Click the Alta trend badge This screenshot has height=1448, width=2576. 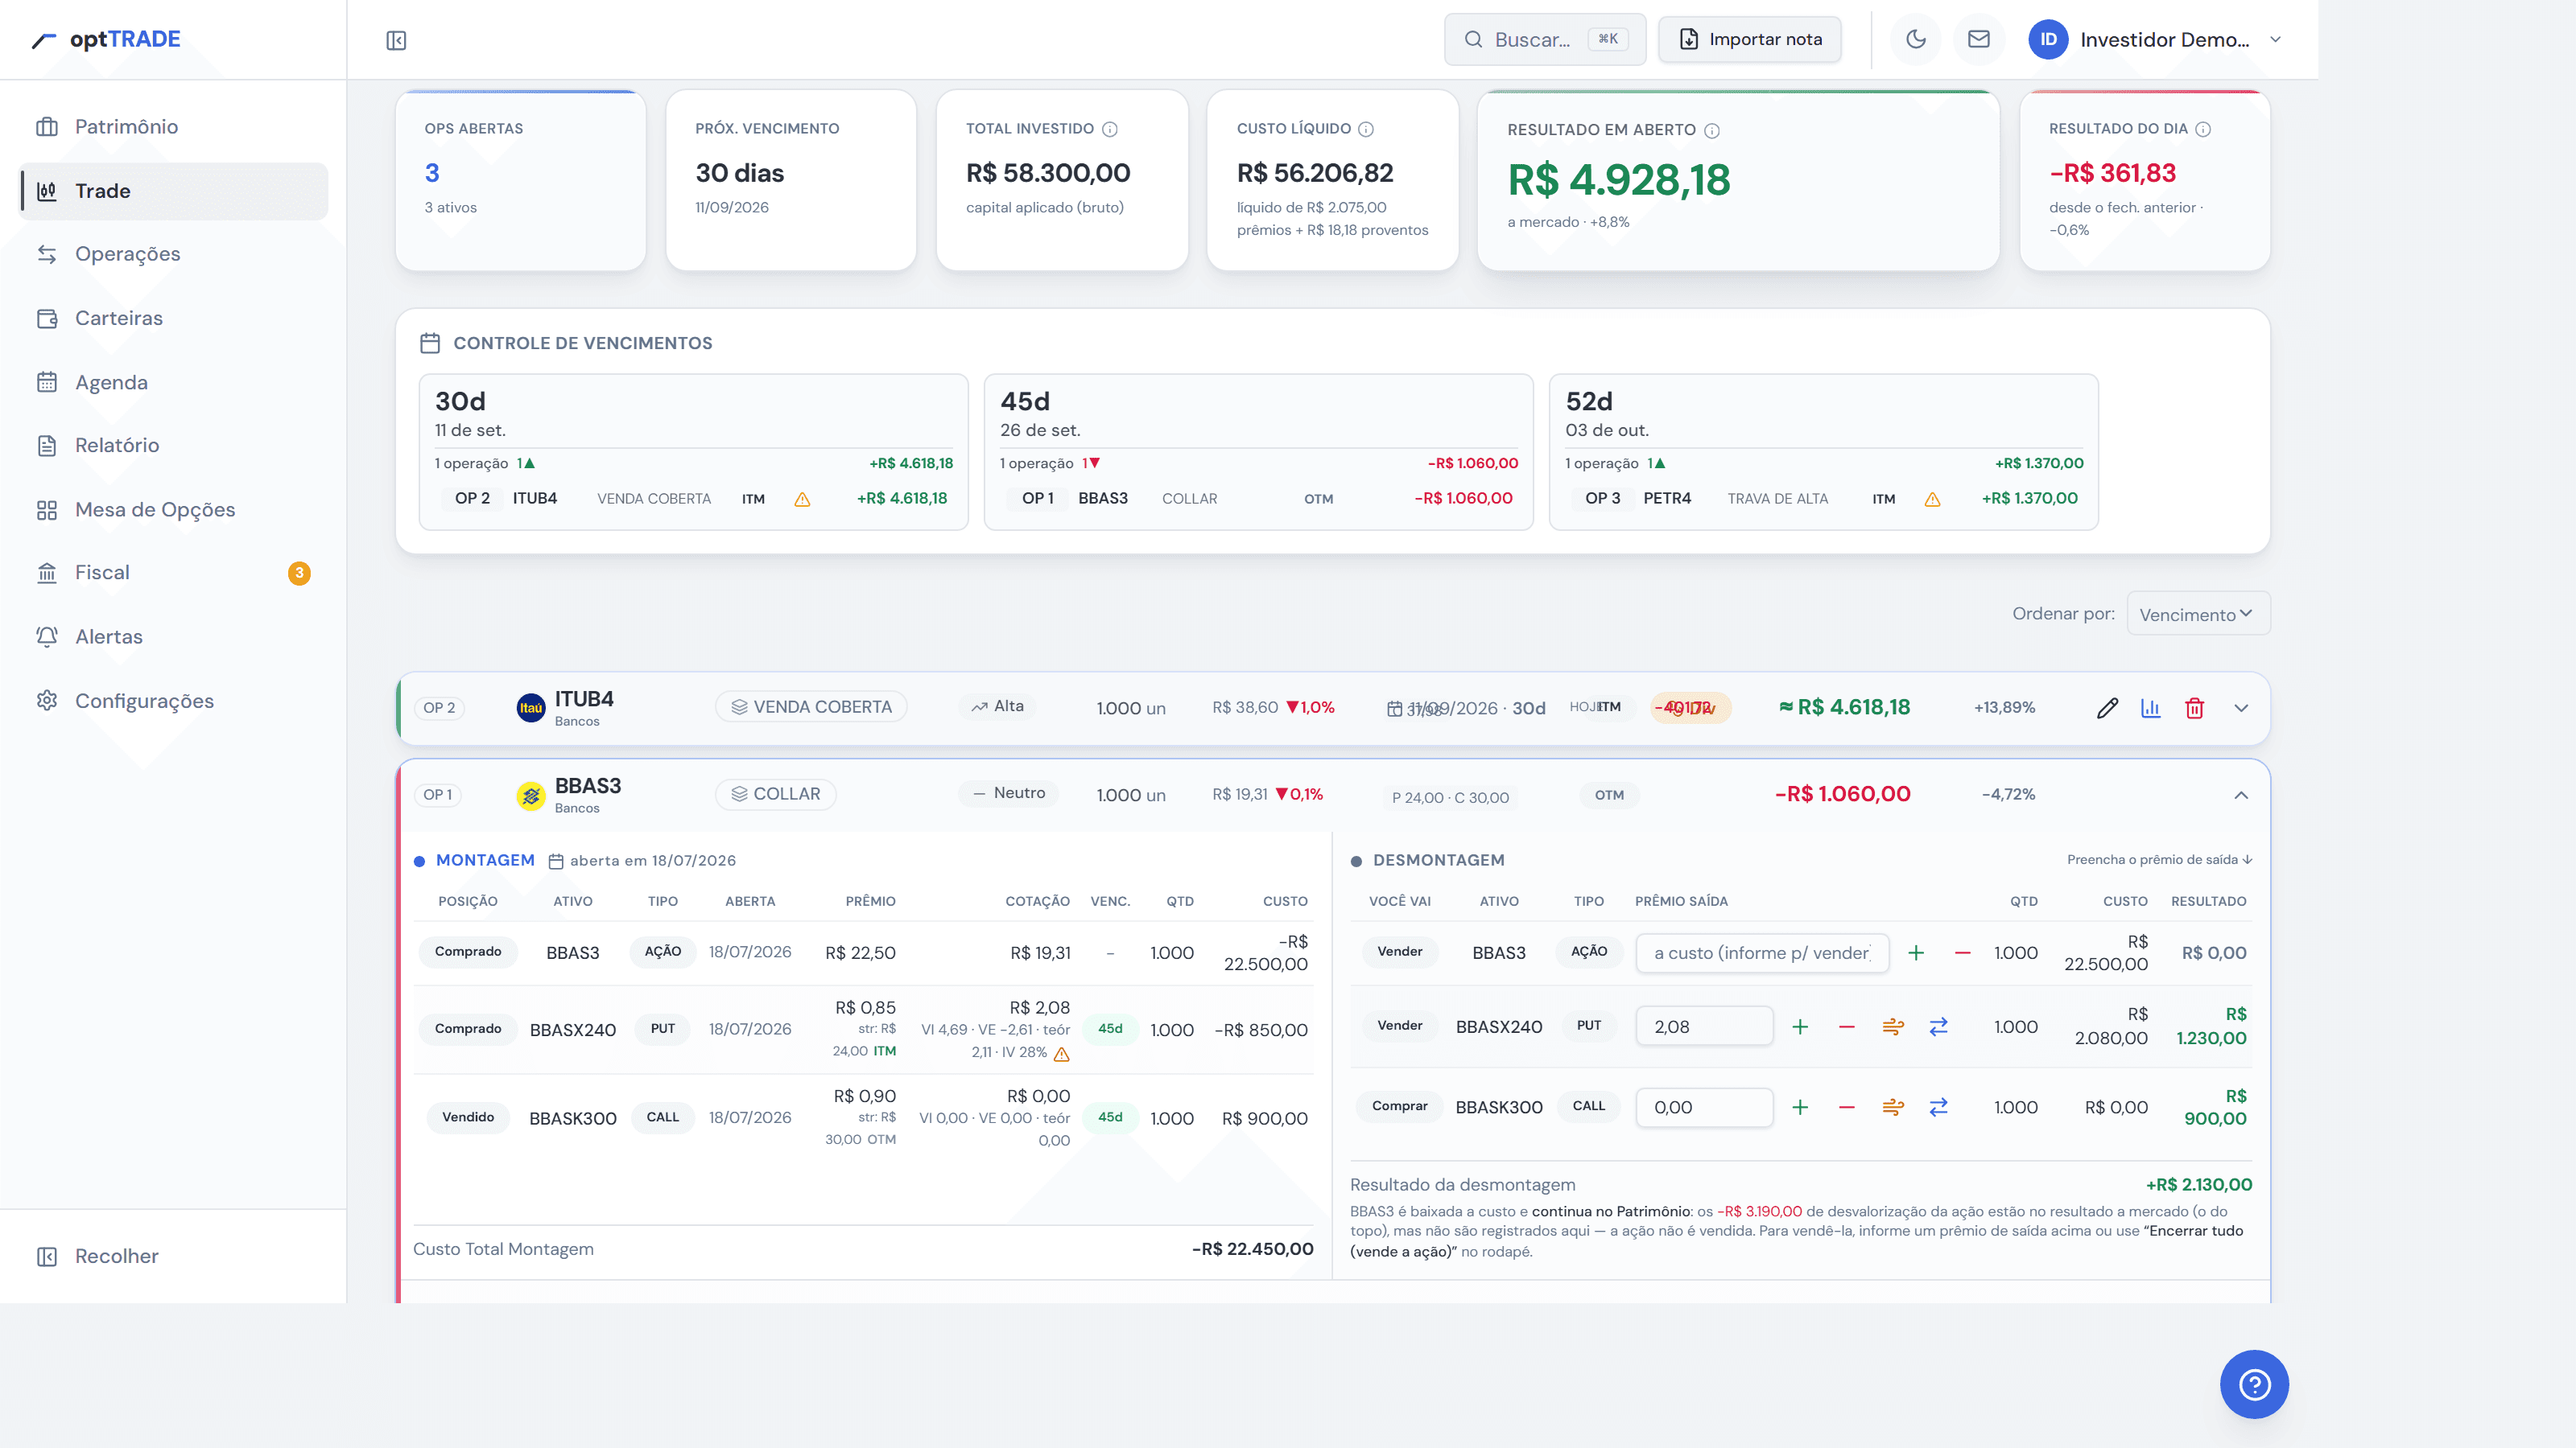tap(998, 706)
